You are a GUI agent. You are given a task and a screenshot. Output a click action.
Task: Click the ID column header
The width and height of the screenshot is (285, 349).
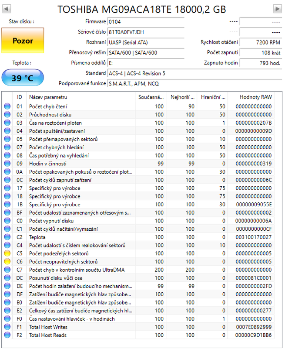pyautogui.click(x=20, y=97)
